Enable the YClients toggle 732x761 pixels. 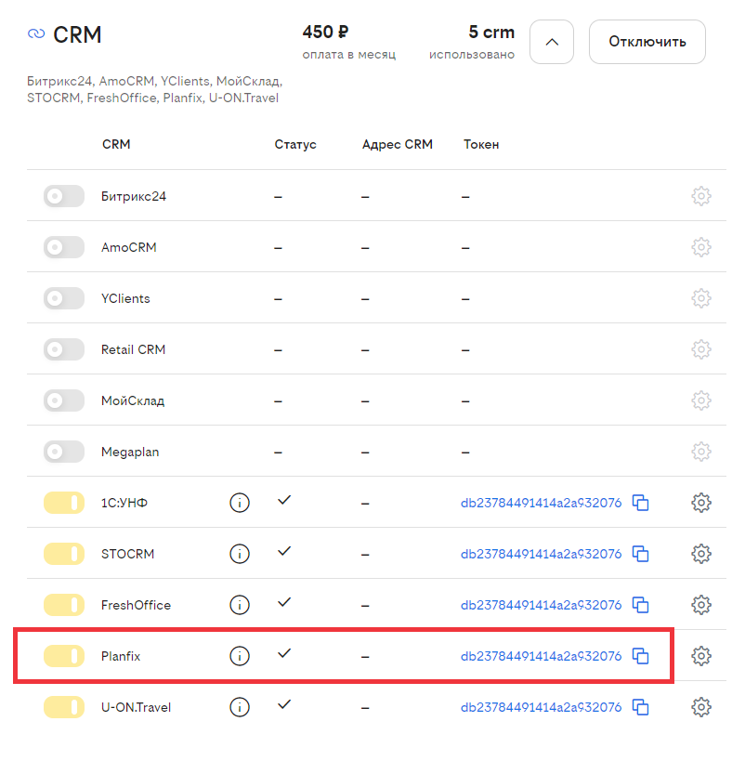pyautogui.click(x=63, y=298)
